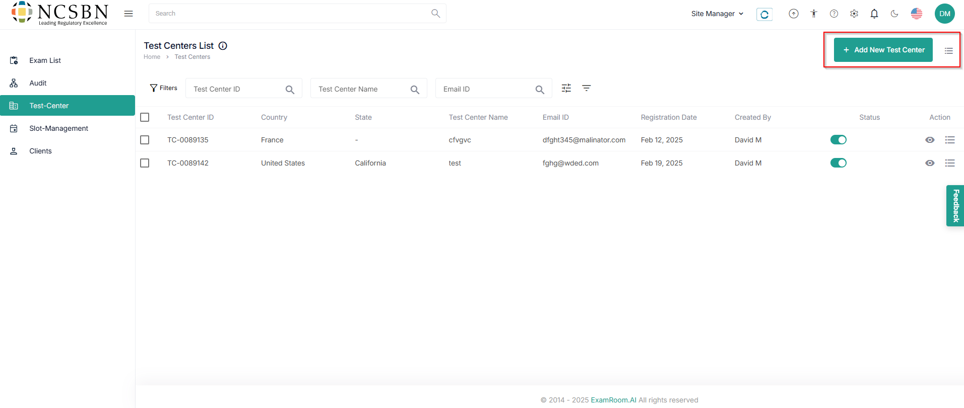The width and height of the screenshot is (964, 408).
Task: Tick checkbox for TC-0089142 row
Action: pyautogui.click(x=145, y=163)
